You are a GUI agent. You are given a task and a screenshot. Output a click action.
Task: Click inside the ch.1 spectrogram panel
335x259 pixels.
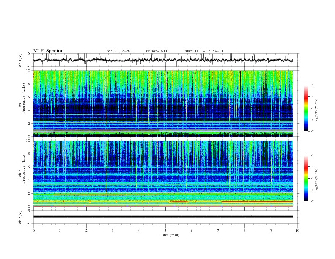(163, 103)
